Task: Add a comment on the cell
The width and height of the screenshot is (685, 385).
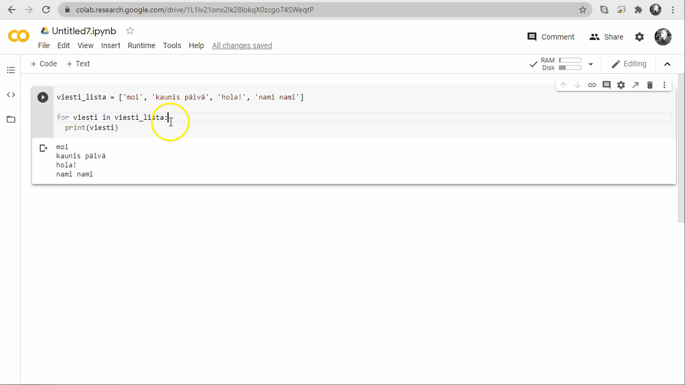Action: click(606, 85)
